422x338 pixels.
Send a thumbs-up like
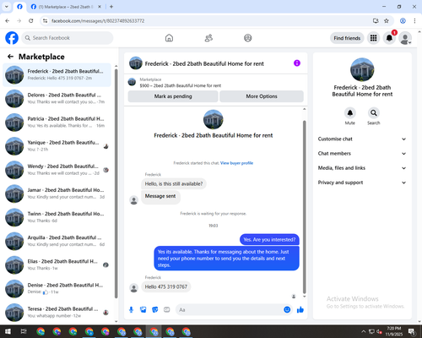(300, 310)
